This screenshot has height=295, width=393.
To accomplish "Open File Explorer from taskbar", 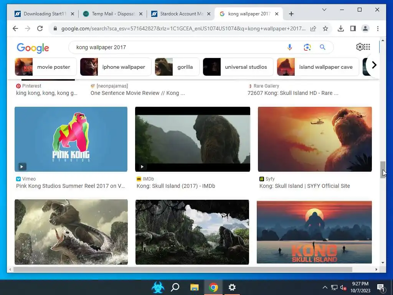I will [194, 287].
